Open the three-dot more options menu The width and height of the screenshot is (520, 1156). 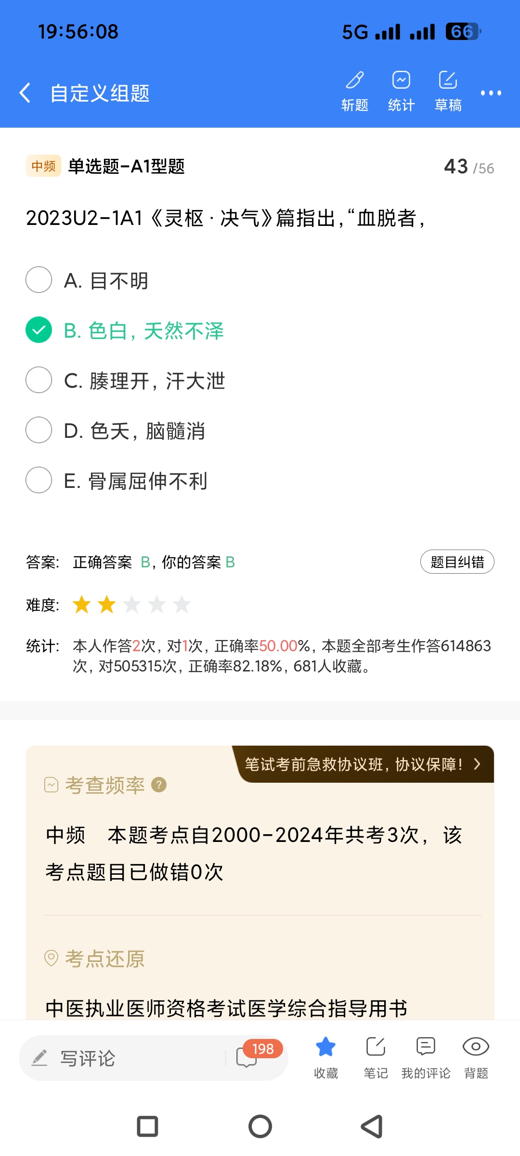(x=491, y=92)
